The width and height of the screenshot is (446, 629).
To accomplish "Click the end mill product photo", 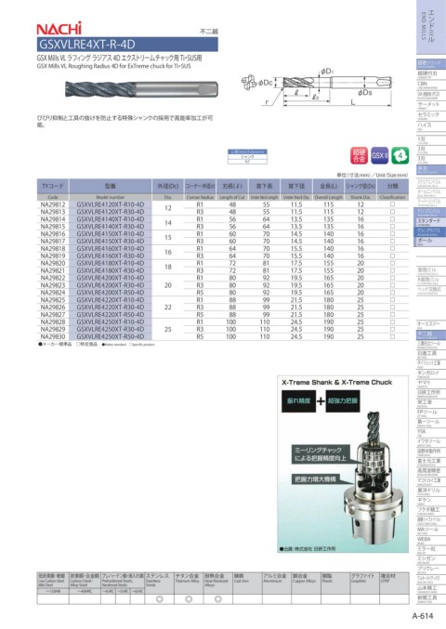I will [x=141, y=89].
